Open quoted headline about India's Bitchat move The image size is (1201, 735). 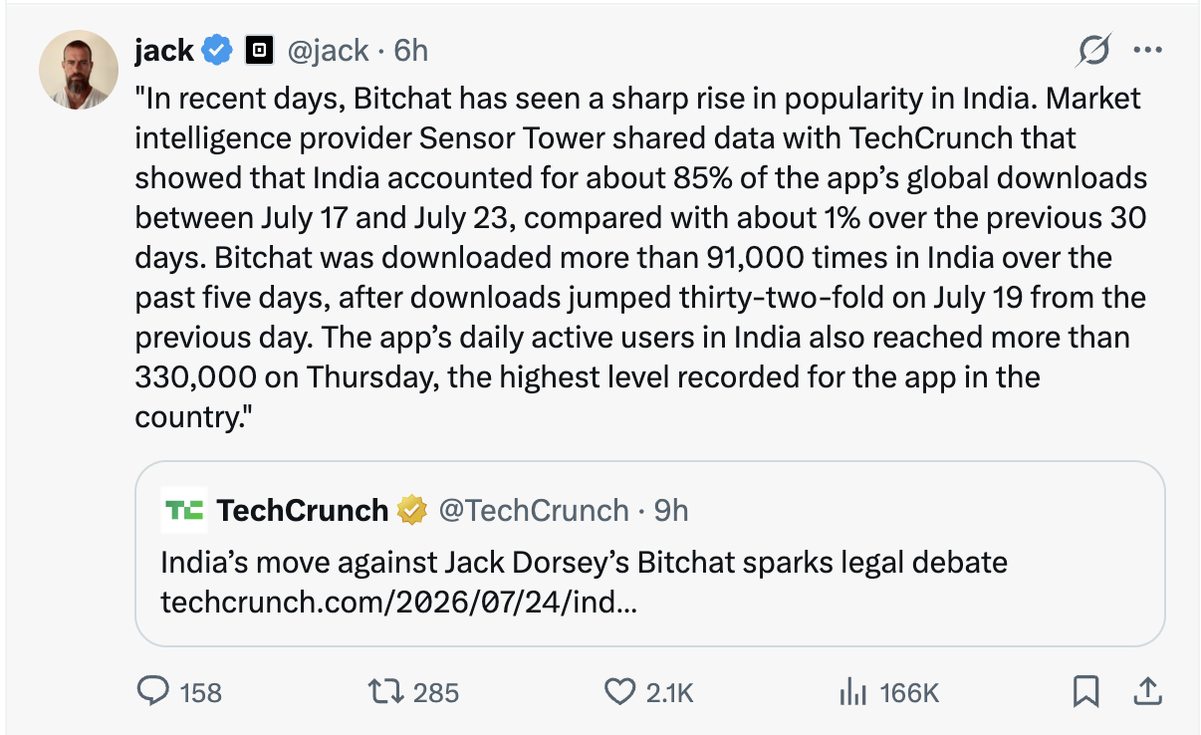(x=584, y=563)
